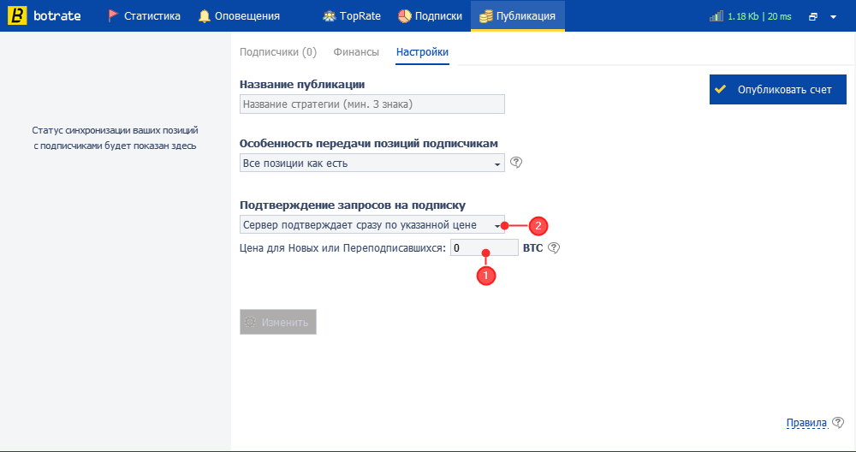Open the TopRate tab
Screen dimensions: 856x452
(352, 15)
